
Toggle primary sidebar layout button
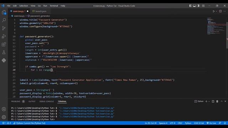point(191,6)
